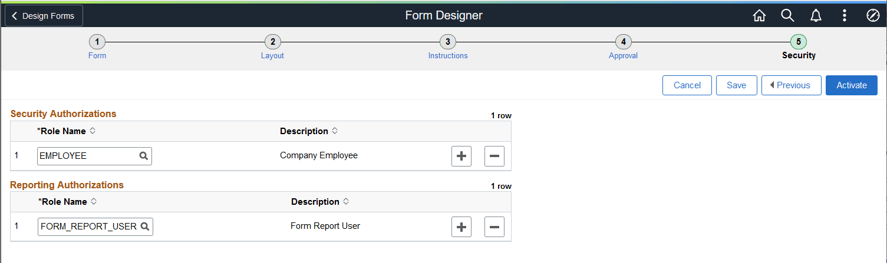Add a row after Company Employee
Viewport: 887px width, 263px height.
coord(461,156)
